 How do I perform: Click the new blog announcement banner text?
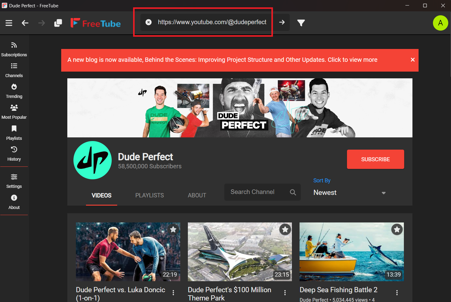point(222,60)
